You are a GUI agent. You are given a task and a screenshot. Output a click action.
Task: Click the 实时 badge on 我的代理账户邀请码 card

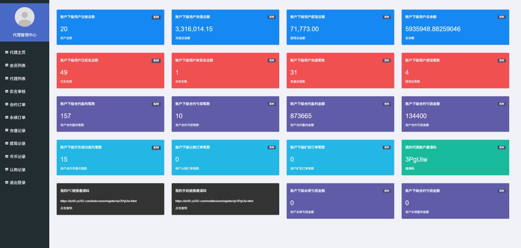pos(501,148)
